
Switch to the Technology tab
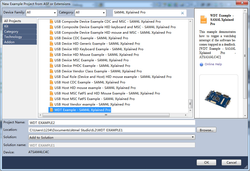[20, 37]
